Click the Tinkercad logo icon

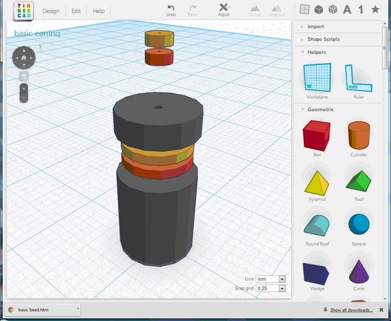pyautogui.click(x=23, y=11)
